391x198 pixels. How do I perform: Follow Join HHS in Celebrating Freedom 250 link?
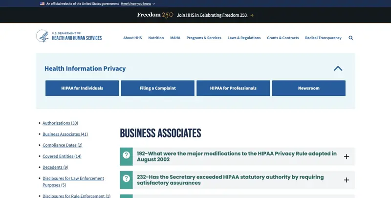click(212, 15)
